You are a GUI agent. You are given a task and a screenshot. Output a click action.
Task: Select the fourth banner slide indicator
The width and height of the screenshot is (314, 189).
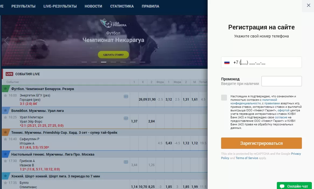click(113, 62)
